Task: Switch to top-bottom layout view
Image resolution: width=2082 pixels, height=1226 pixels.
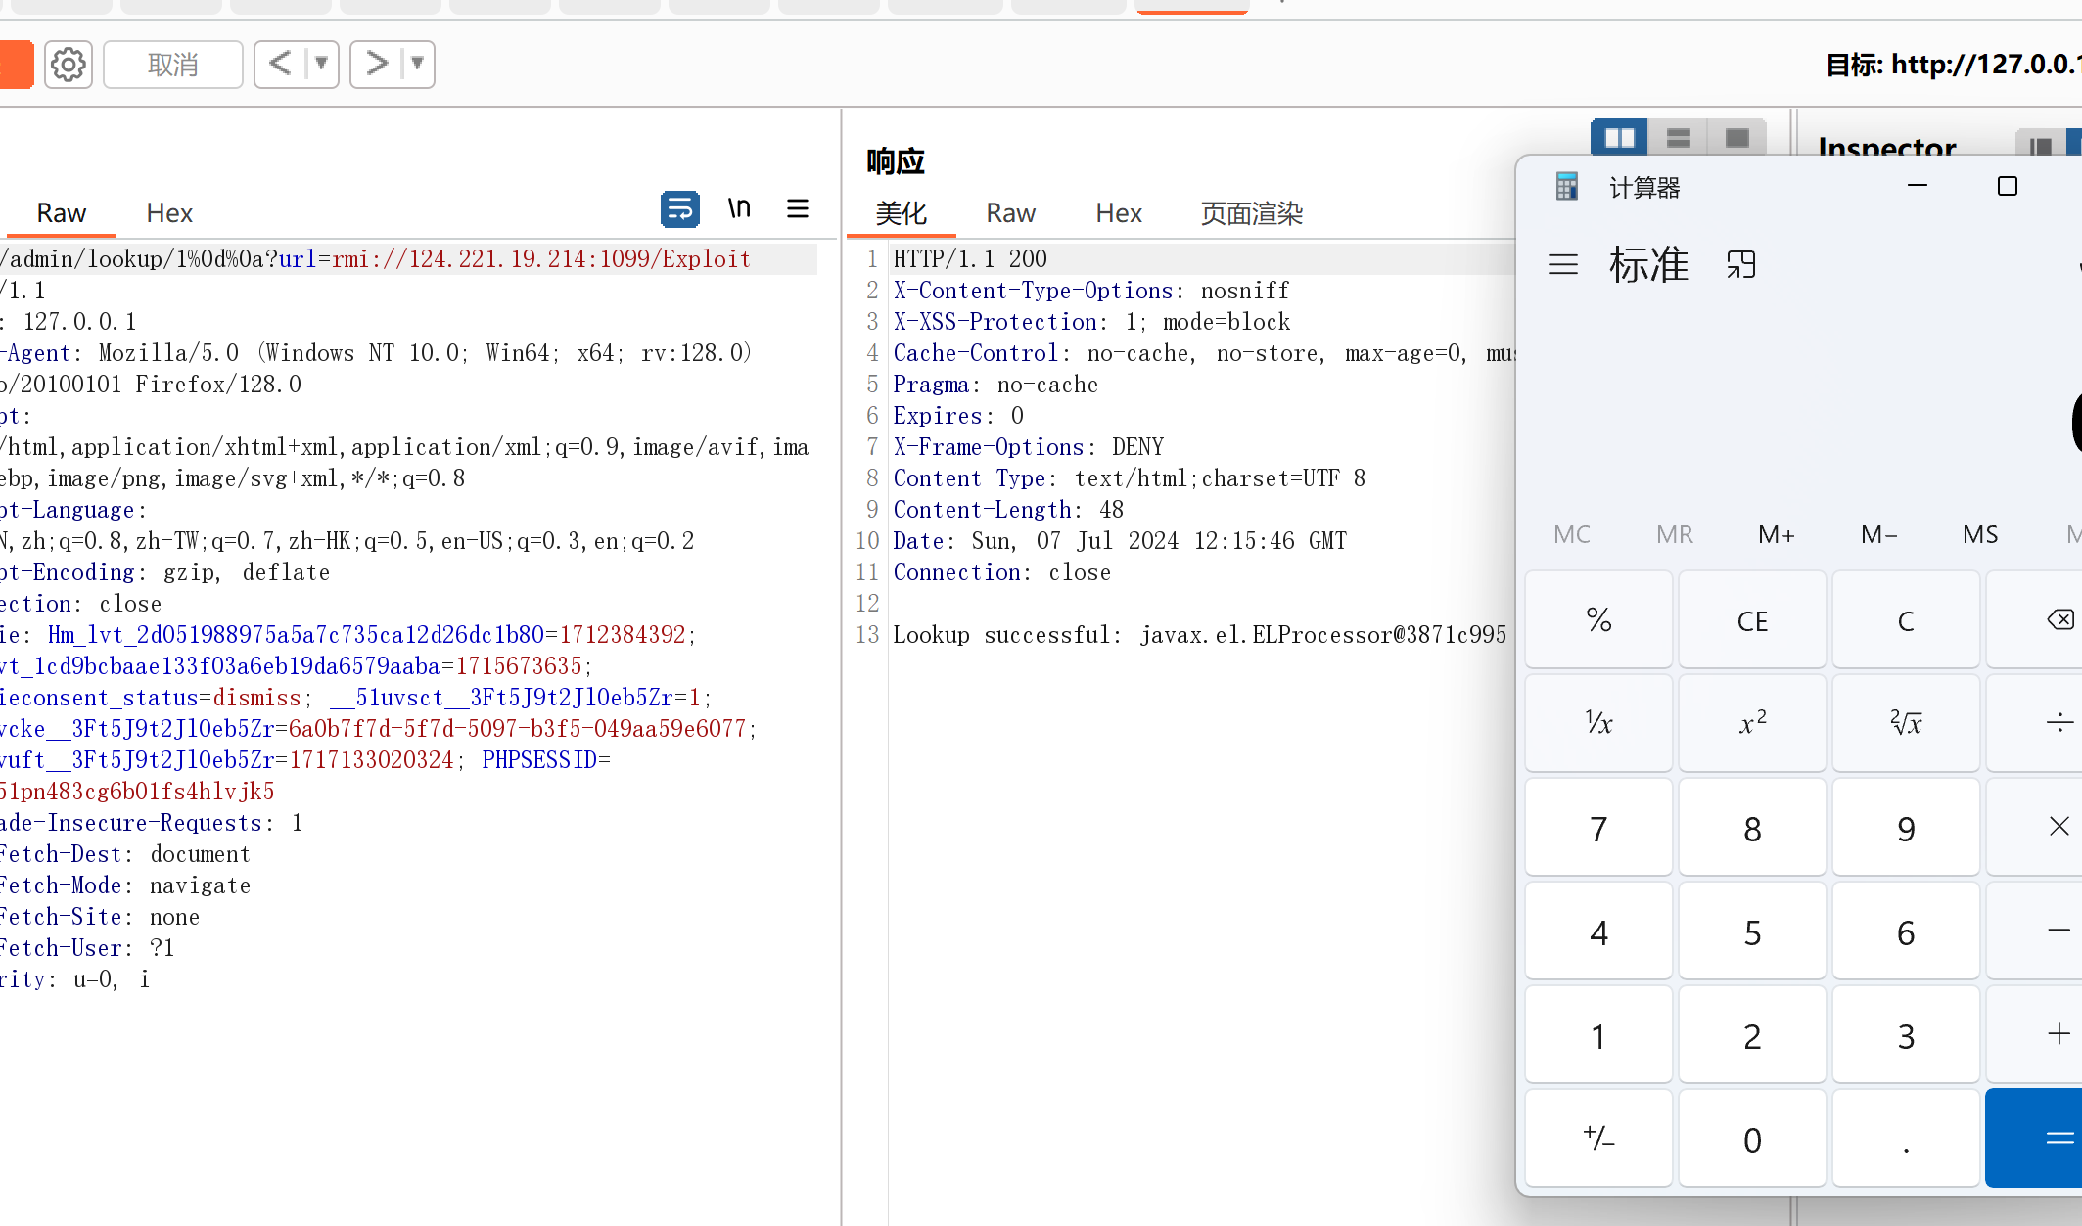Action: point(1679,138)
